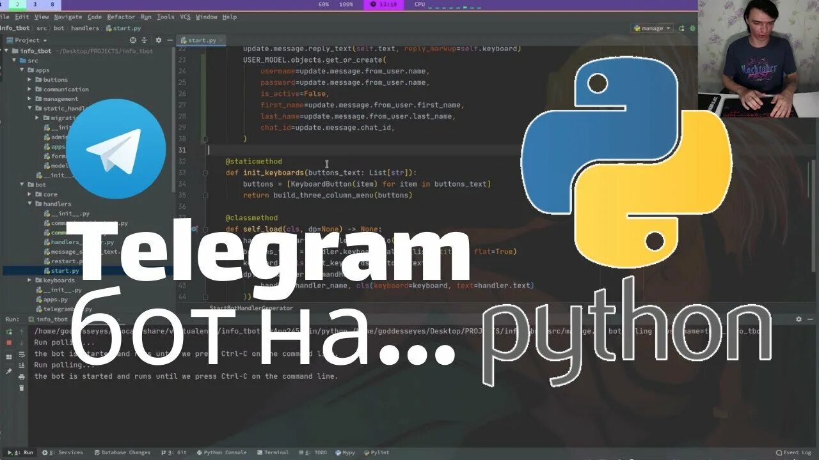Viewport: 819px width, 460px height.
Task: Expand the communication folder
Action: point(29,89)
